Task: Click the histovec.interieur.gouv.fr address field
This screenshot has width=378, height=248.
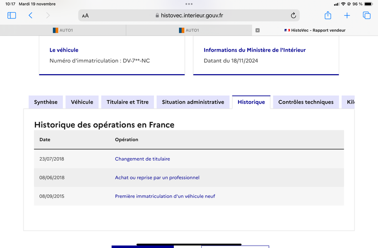Action: [x=189, y=16]
